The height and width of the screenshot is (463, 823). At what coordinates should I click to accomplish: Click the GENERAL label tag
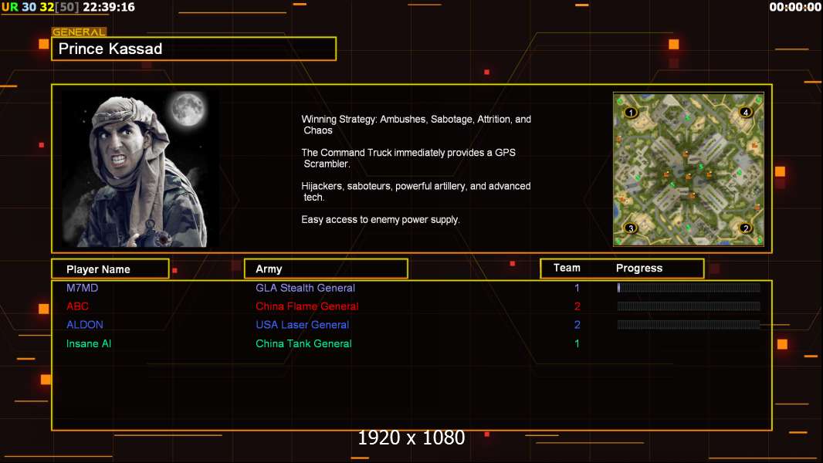point(79,32)
